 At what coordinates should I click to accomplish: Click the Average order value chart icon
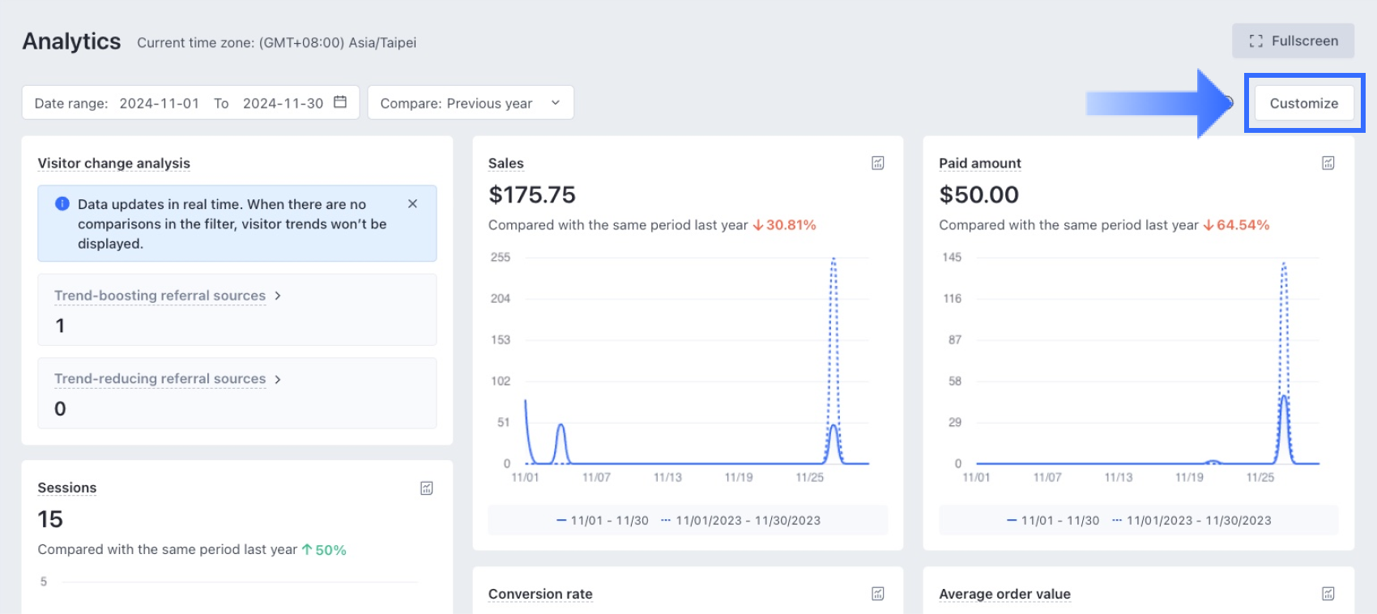[1328, 594]
